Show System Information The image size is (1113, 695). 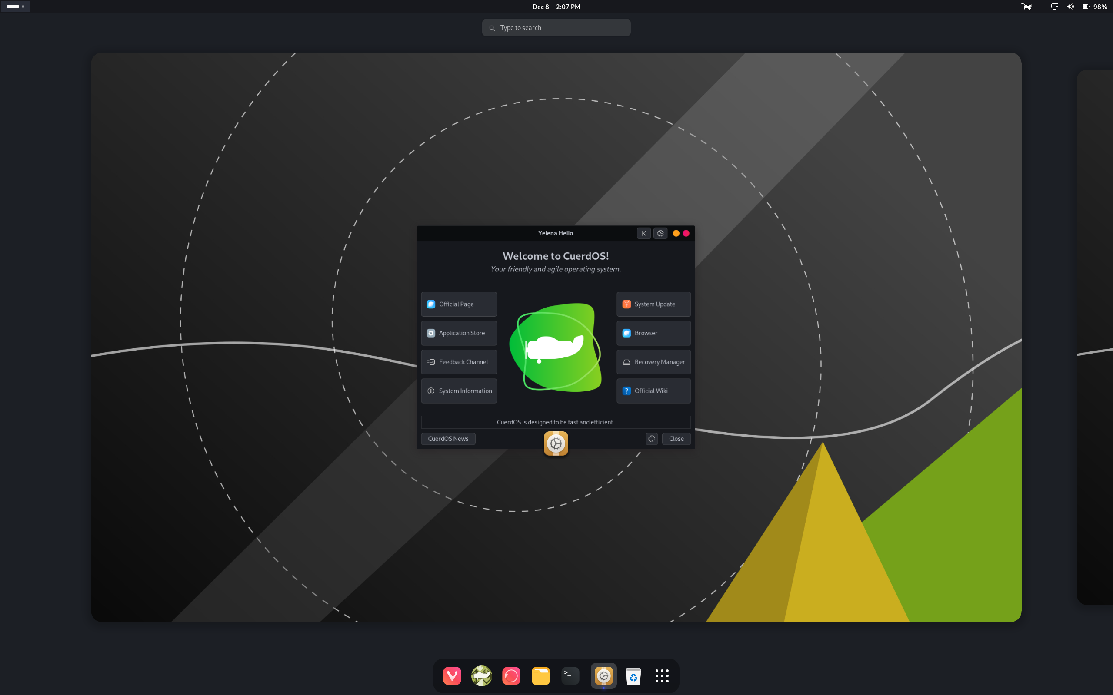(459, 391)
